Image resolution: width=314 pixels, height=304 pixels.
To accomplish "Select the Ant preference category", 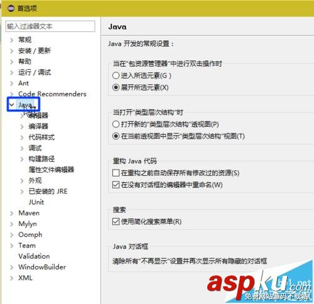I will pos(23,84).
